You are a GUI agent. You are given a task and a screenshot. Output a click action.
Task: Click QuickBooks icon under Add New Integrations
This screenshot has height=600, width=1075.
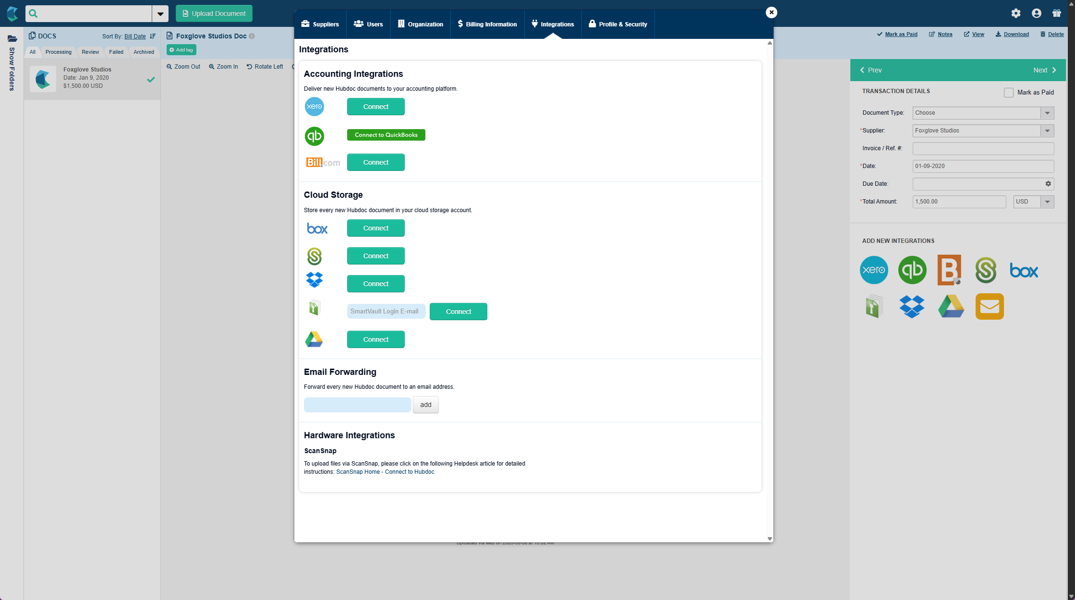pyautogui.click(x=912, y=270)
